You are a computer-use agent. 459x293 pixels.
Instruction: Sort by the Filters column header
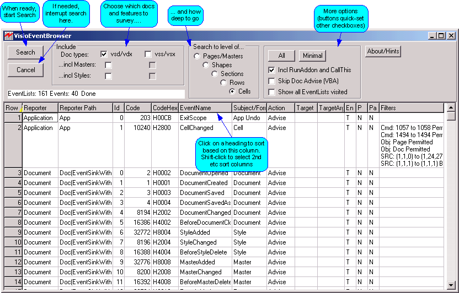coord(412,108)
